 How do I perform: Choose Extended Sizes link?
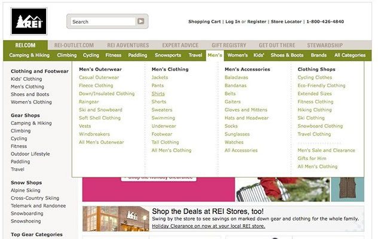point(315,93)
